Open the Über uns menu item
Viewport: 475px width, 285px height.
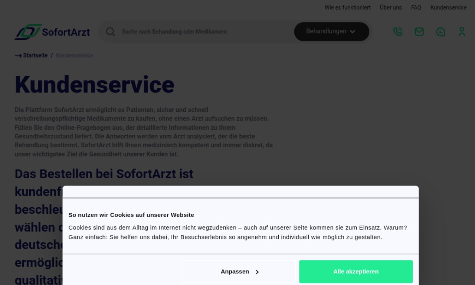391,7
